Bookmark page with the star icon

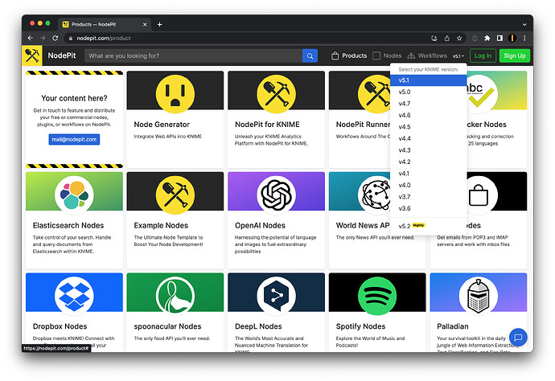pyautogui.click(x=459, y=39)
